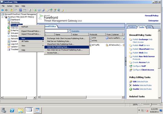Click the Up One Level folder icon
The image size is (163, 114).
pos(11,10)
